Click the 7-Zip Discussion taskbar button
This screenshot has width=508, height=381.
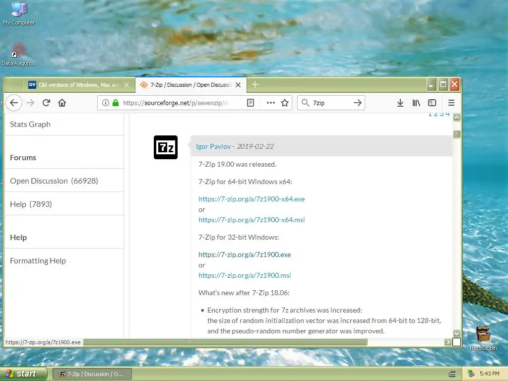pos(92,374)
